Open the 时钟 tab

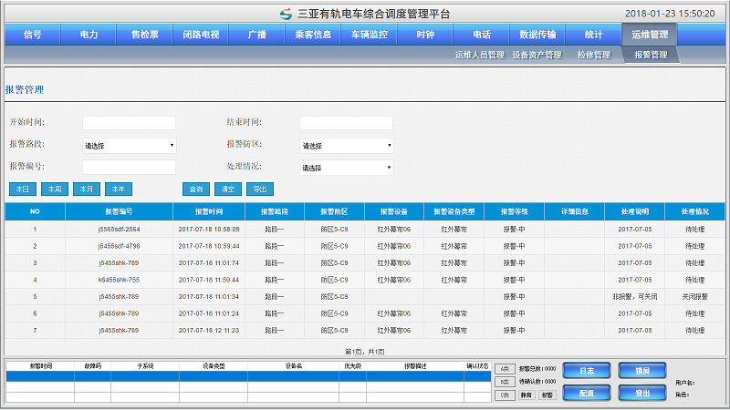point(425,35)
